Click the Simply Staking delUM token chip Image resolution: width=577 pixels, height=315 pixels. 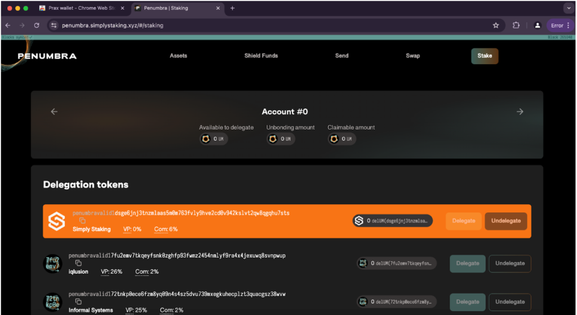(394, 221)
